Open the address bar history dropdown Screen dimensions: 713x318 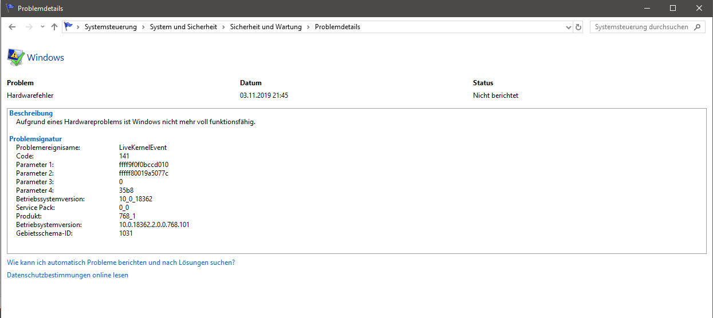569,27
